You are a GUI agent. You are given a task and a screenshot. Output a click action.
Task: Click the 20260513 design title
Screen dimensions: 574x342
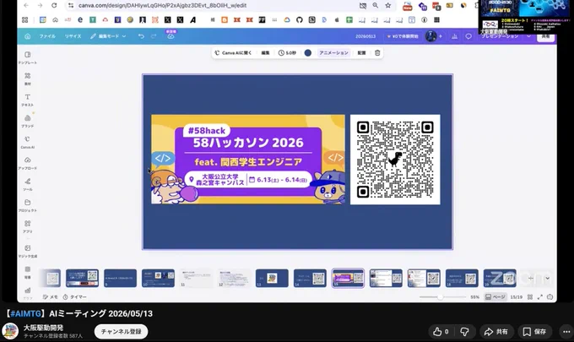[x=366, y=36]
